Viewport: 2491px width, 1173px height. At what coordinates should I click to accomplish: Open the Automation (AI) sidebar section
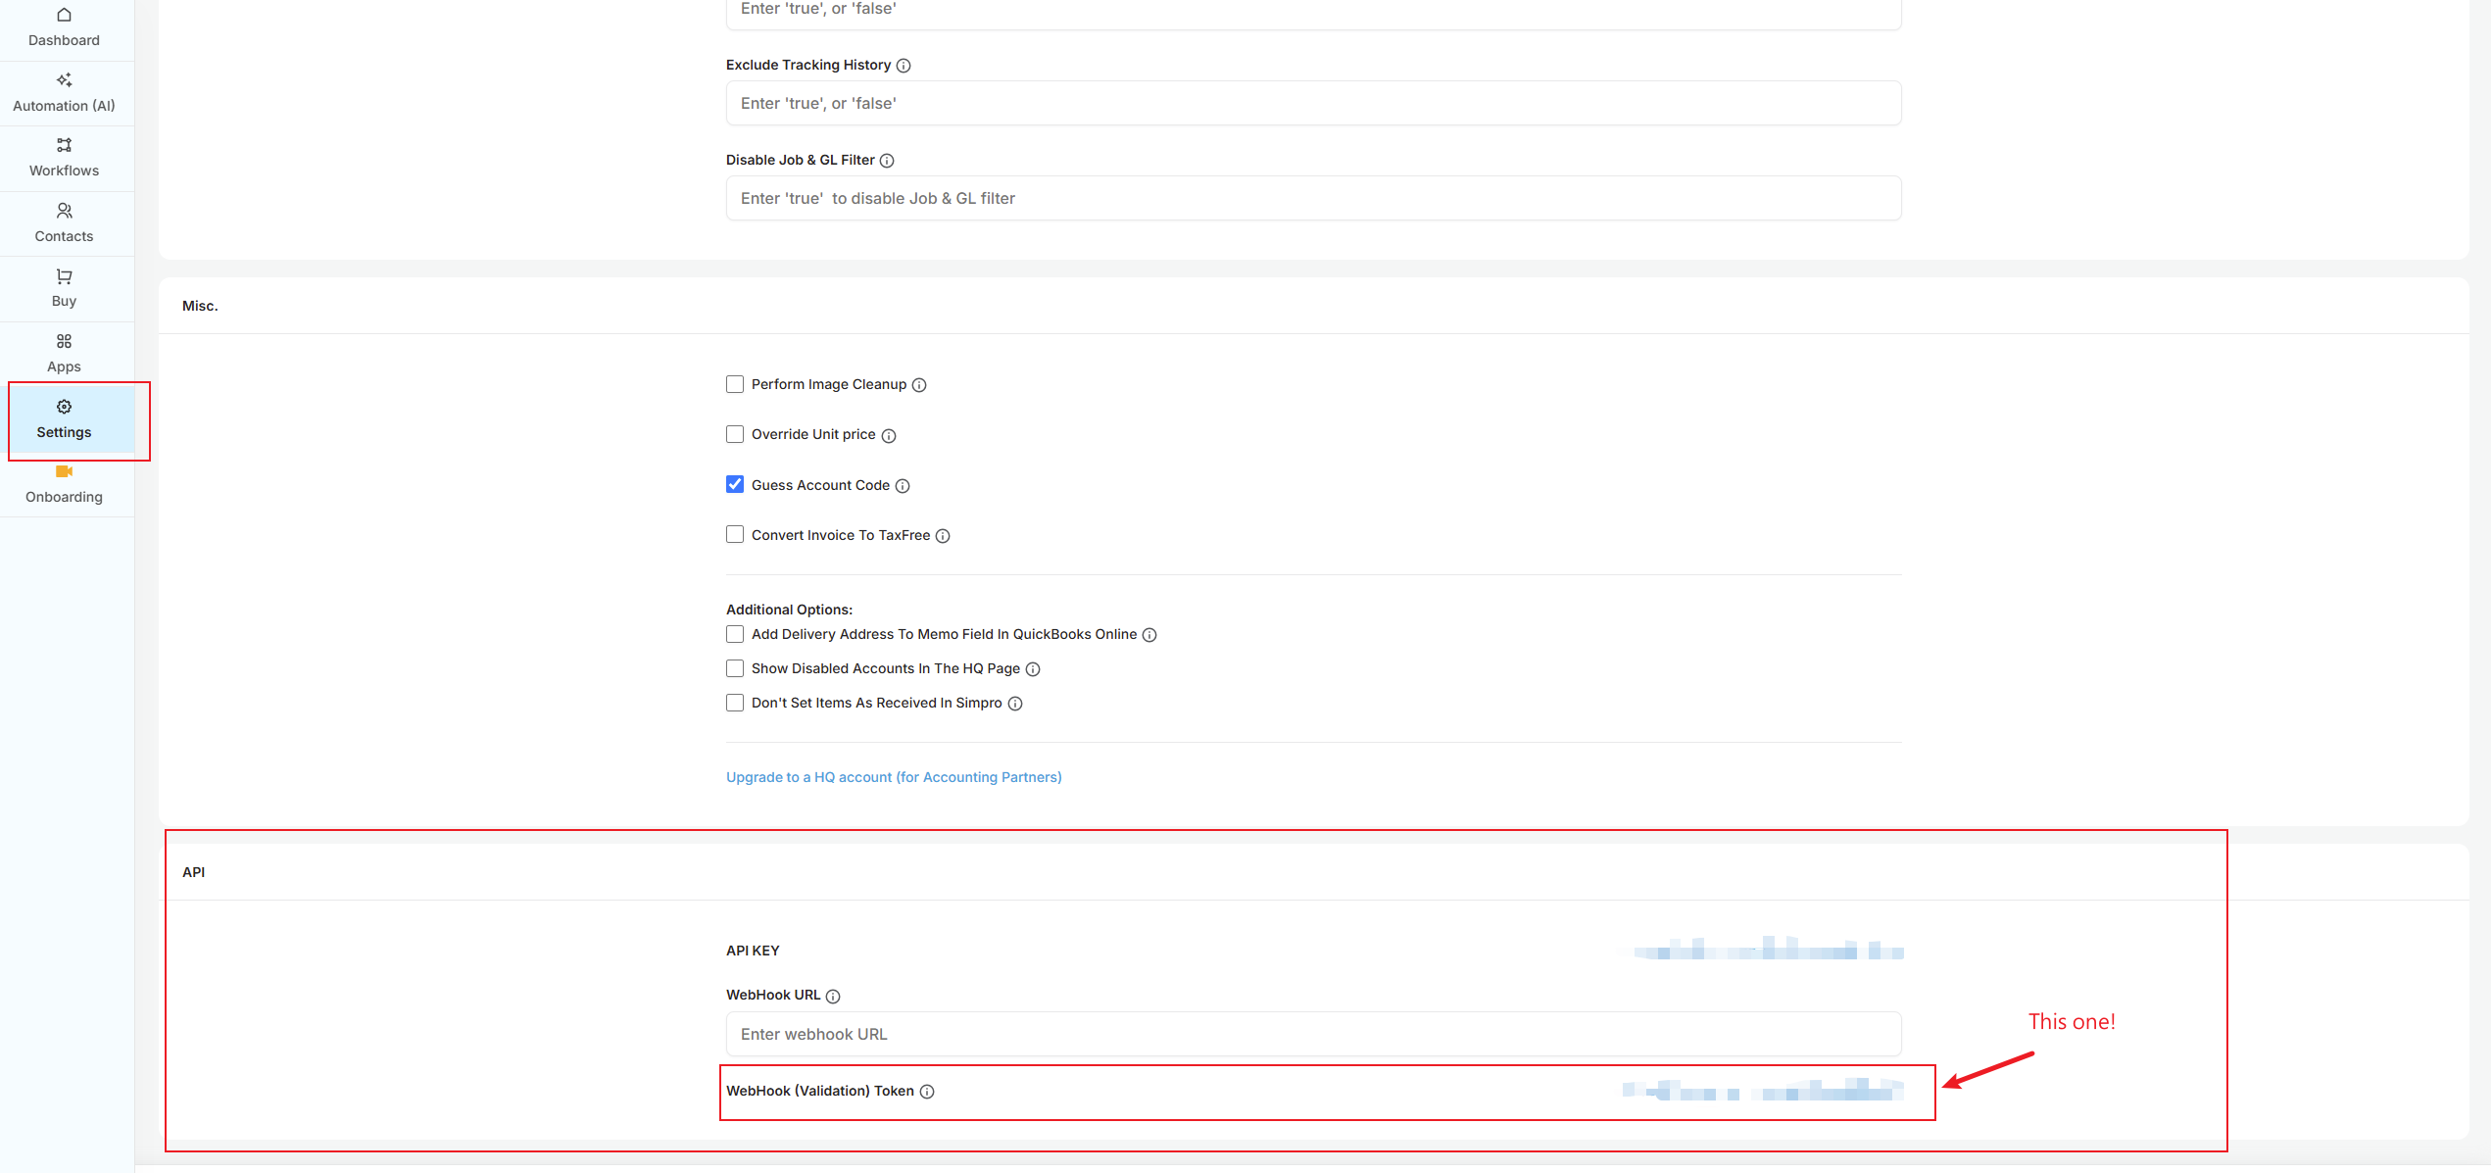(x=64, y=92)
